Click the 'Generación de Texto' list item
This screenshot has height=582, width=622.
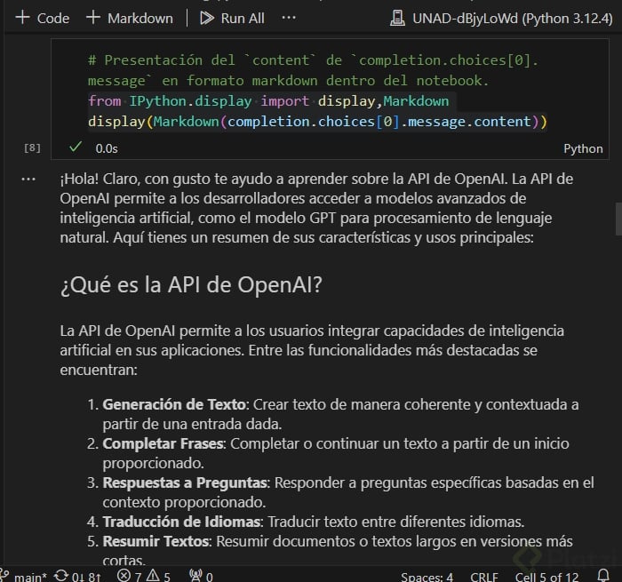[332, 414]
